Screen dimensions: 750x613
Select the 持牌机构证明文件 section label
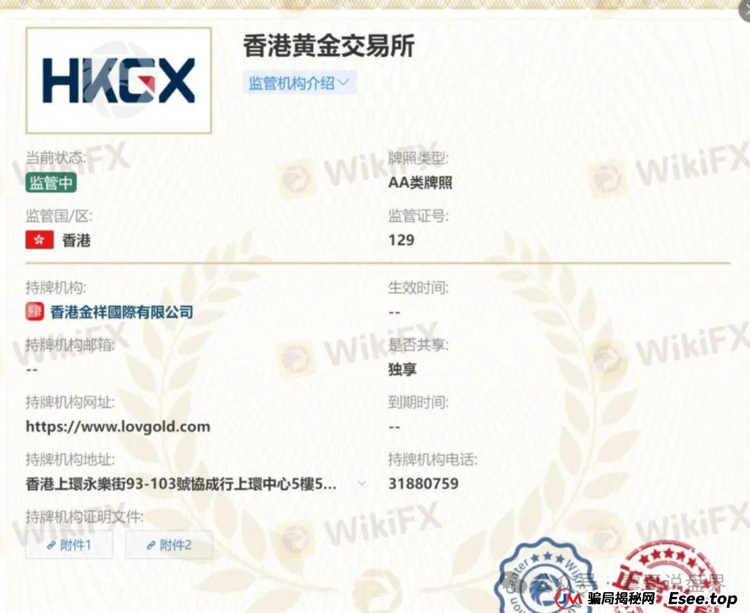click(83, 515)
